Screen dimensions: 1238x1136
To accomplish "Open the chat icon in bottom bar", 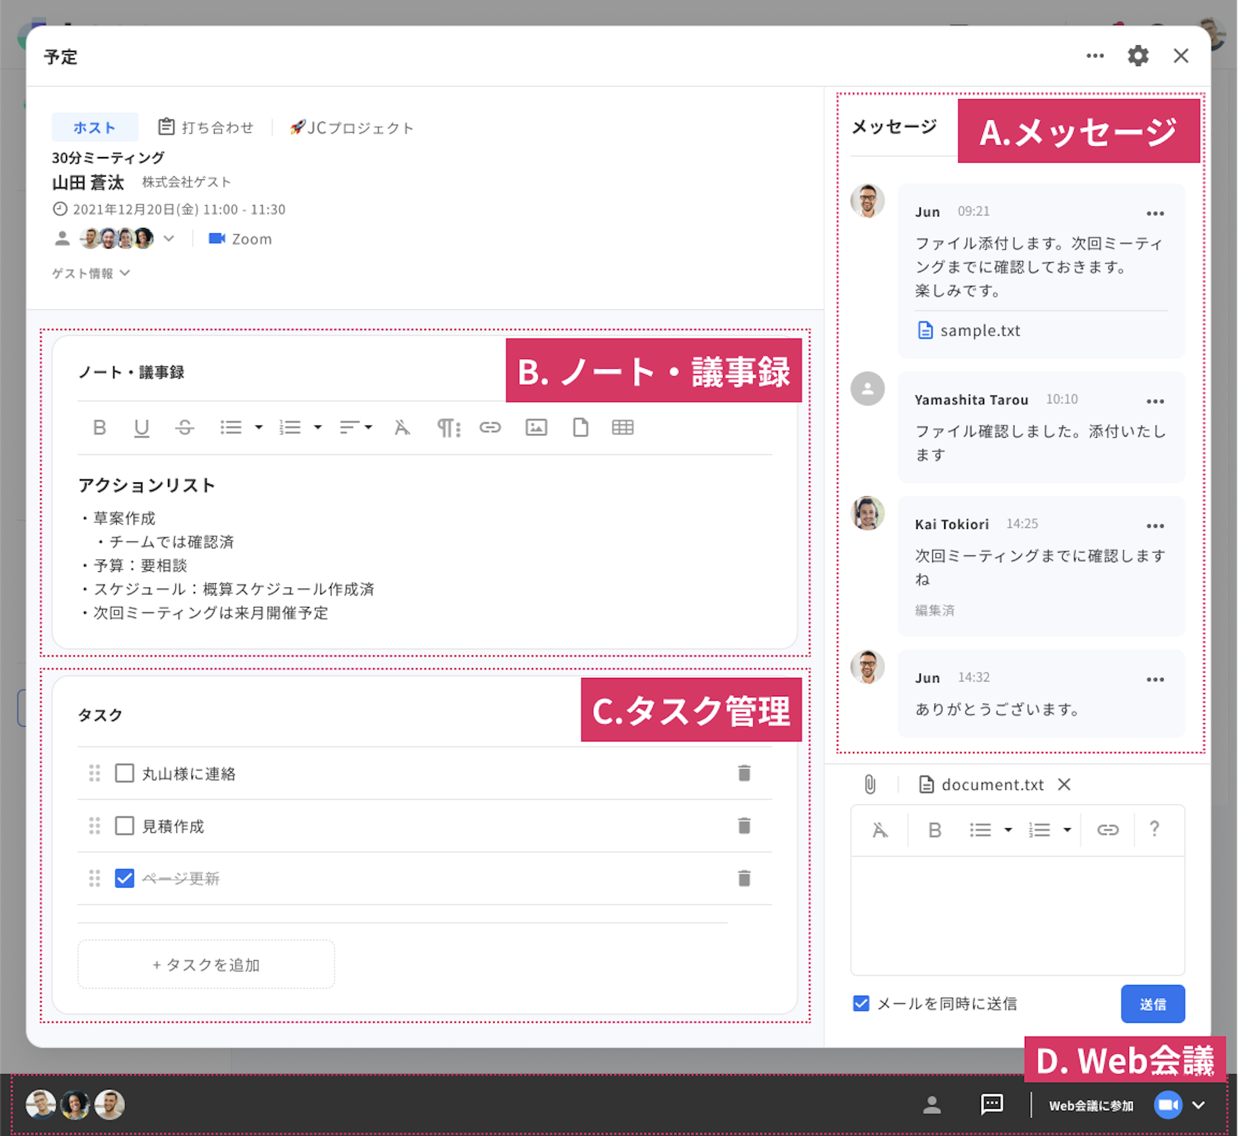I will tap(991, 1105).
